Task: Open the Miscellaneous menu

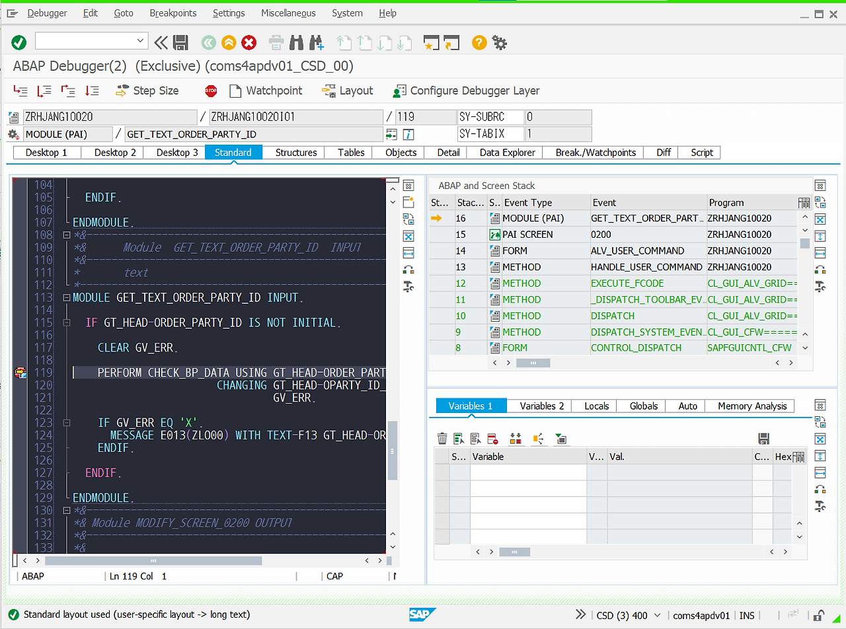Action: point(288,13)
